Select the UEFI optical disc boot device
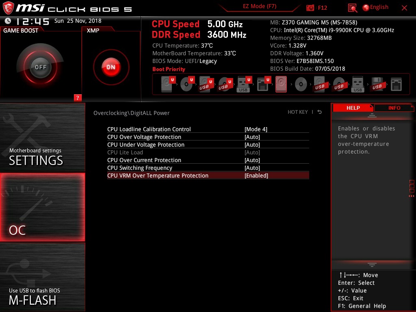 [x=187, y=84]
